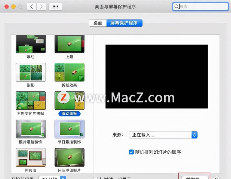The image size is (231, 179).
Task: Select the 屏幕保护程序 tab
Action: (x=124, y=23)
